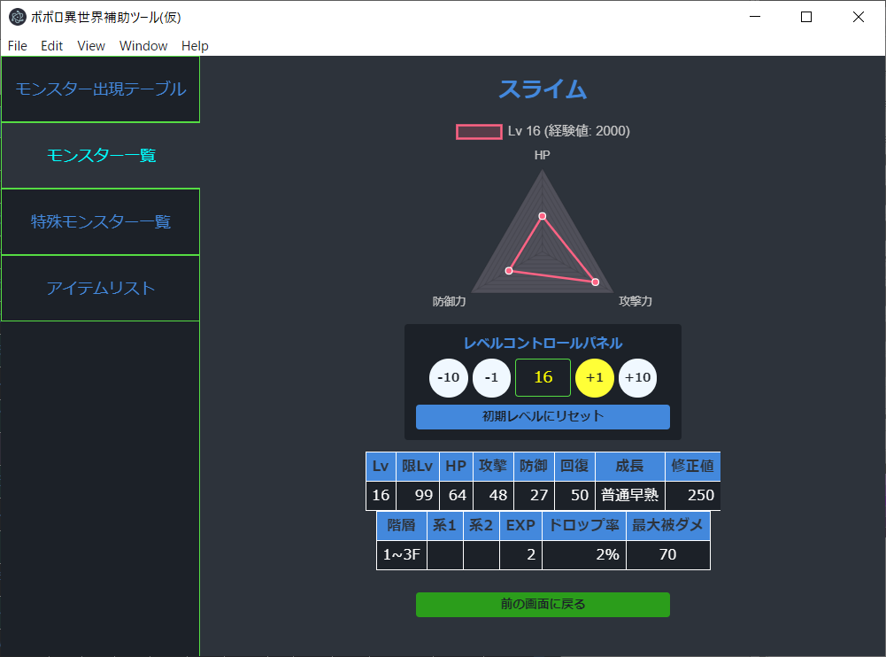Viewport: 886px width, 657px height.
Task: Decrease level by 10 with -10 button
Action: [x=449, y=378]
